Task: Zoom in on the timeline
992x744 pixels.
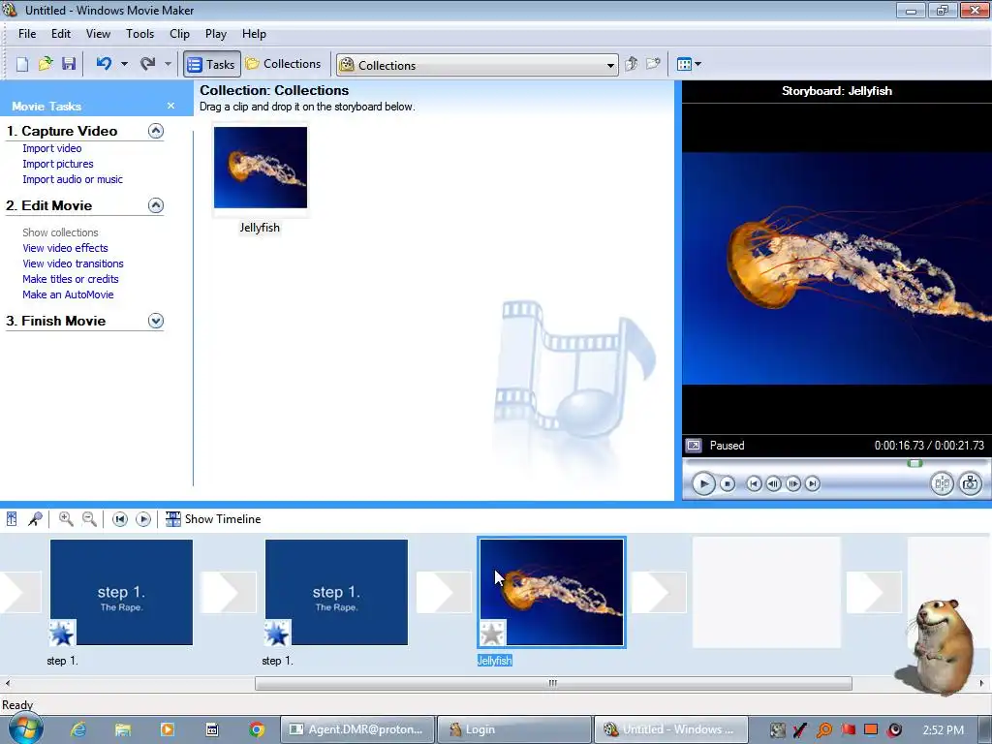Action: coord(65,519)
